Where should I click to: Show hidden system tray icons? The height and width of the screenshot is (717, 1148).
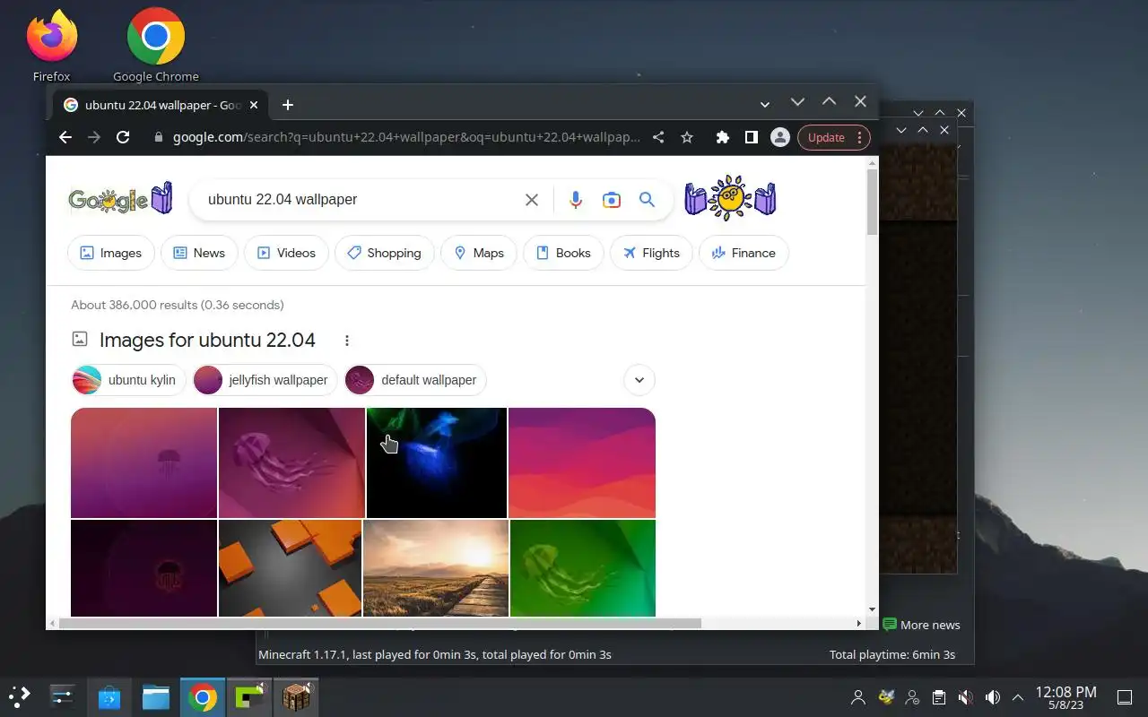coord(1018,697)
